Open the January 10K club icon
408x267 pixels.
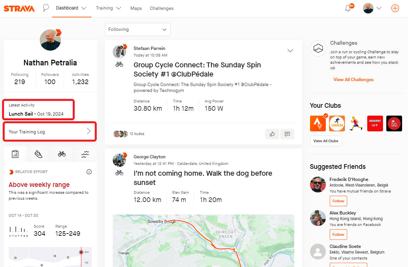pyautogui.click(x=375, y=123)
